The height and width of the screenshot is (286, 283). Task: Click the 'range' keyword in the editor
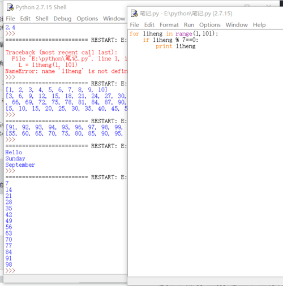tap(184, 34)
